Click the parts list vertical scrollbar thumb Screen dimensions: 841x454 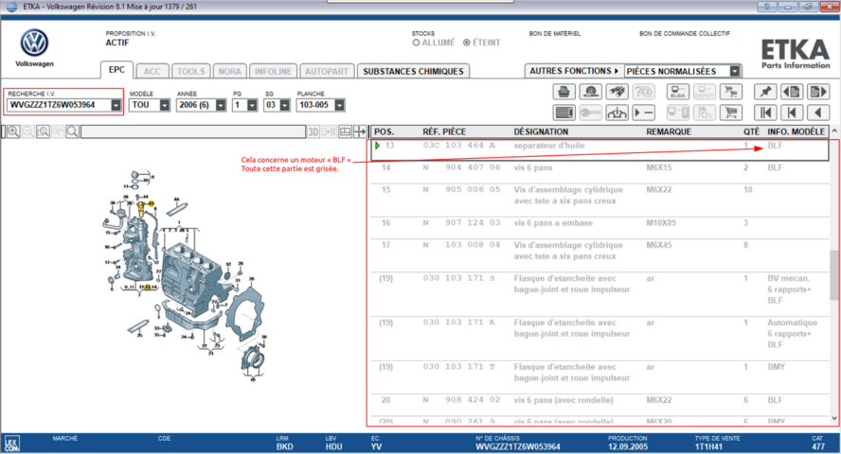pyautogui.click(x=834, y=276)
